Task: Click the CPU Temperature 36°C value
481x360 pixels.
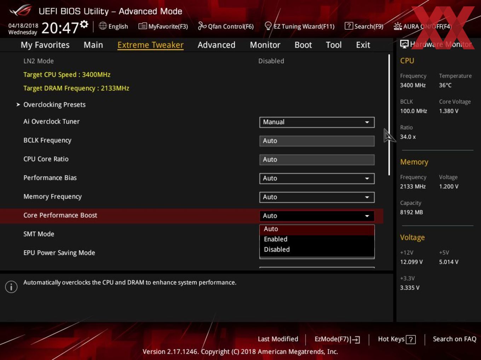Action: (x=445, y=85)
